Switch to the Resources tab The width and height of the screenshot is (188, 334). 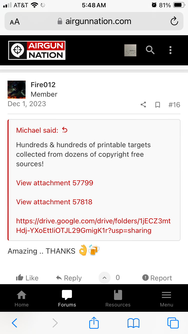[x=118, y=298]
